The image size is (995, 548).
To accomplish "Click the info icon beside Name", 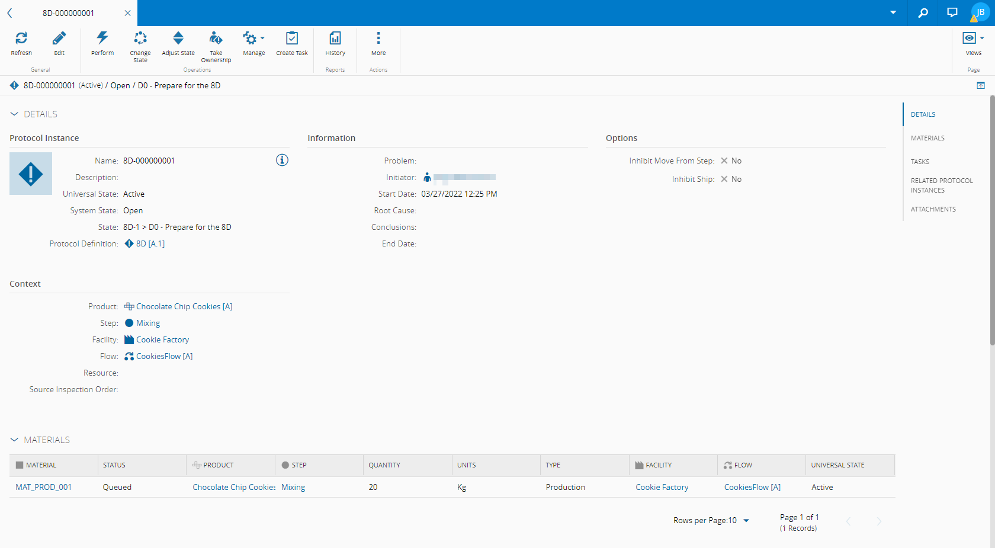I will click(x=282, y=160).
